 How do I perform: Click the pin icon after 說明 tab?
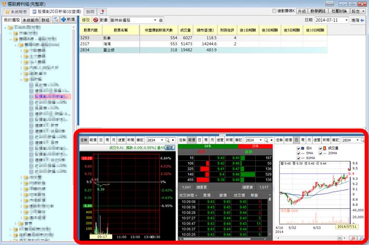pyautogui.click(x=102, y=11)
